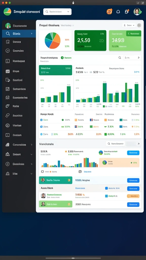Viewport: 146px width, 260px height.
Task: Select the green Ranos pill tab
Action: point(66,58)
